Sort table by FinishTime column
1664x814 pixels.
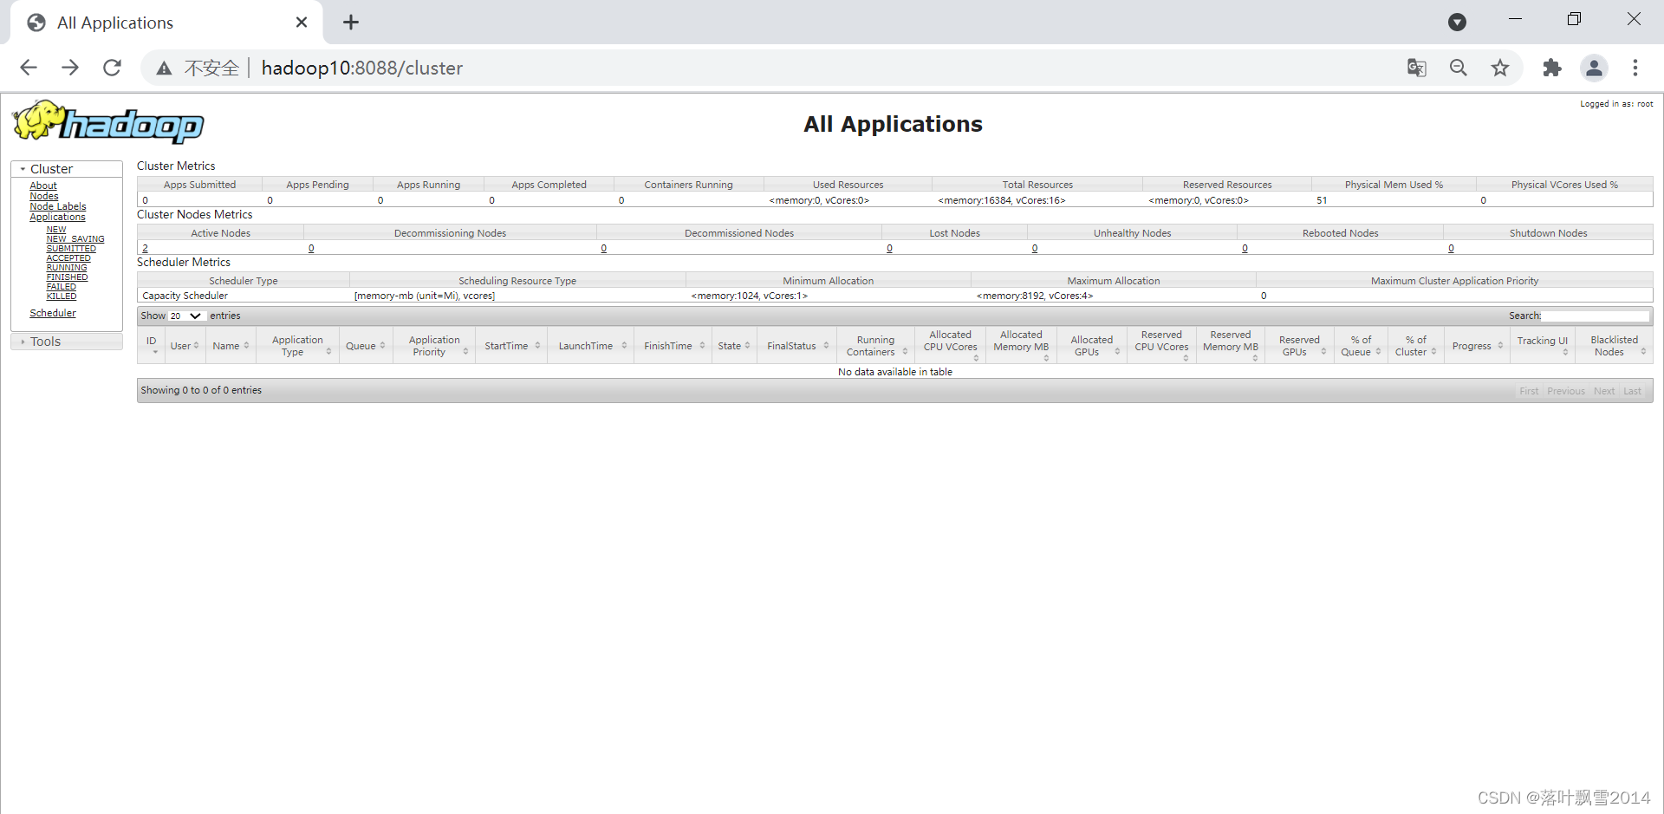pyautogui.click(x=673, y=345)
